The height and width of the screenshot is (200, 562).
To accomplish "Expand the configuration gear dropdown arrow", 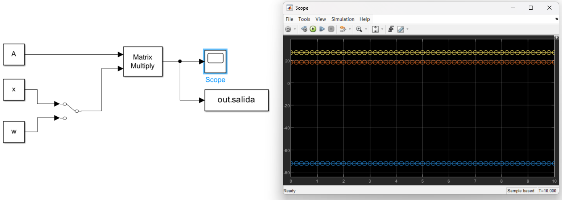I will (295, 29).
